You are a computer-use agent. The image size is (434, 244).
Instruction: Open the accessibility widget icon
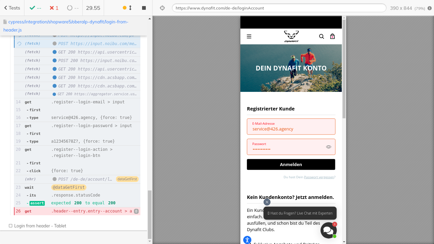(247, 240)
